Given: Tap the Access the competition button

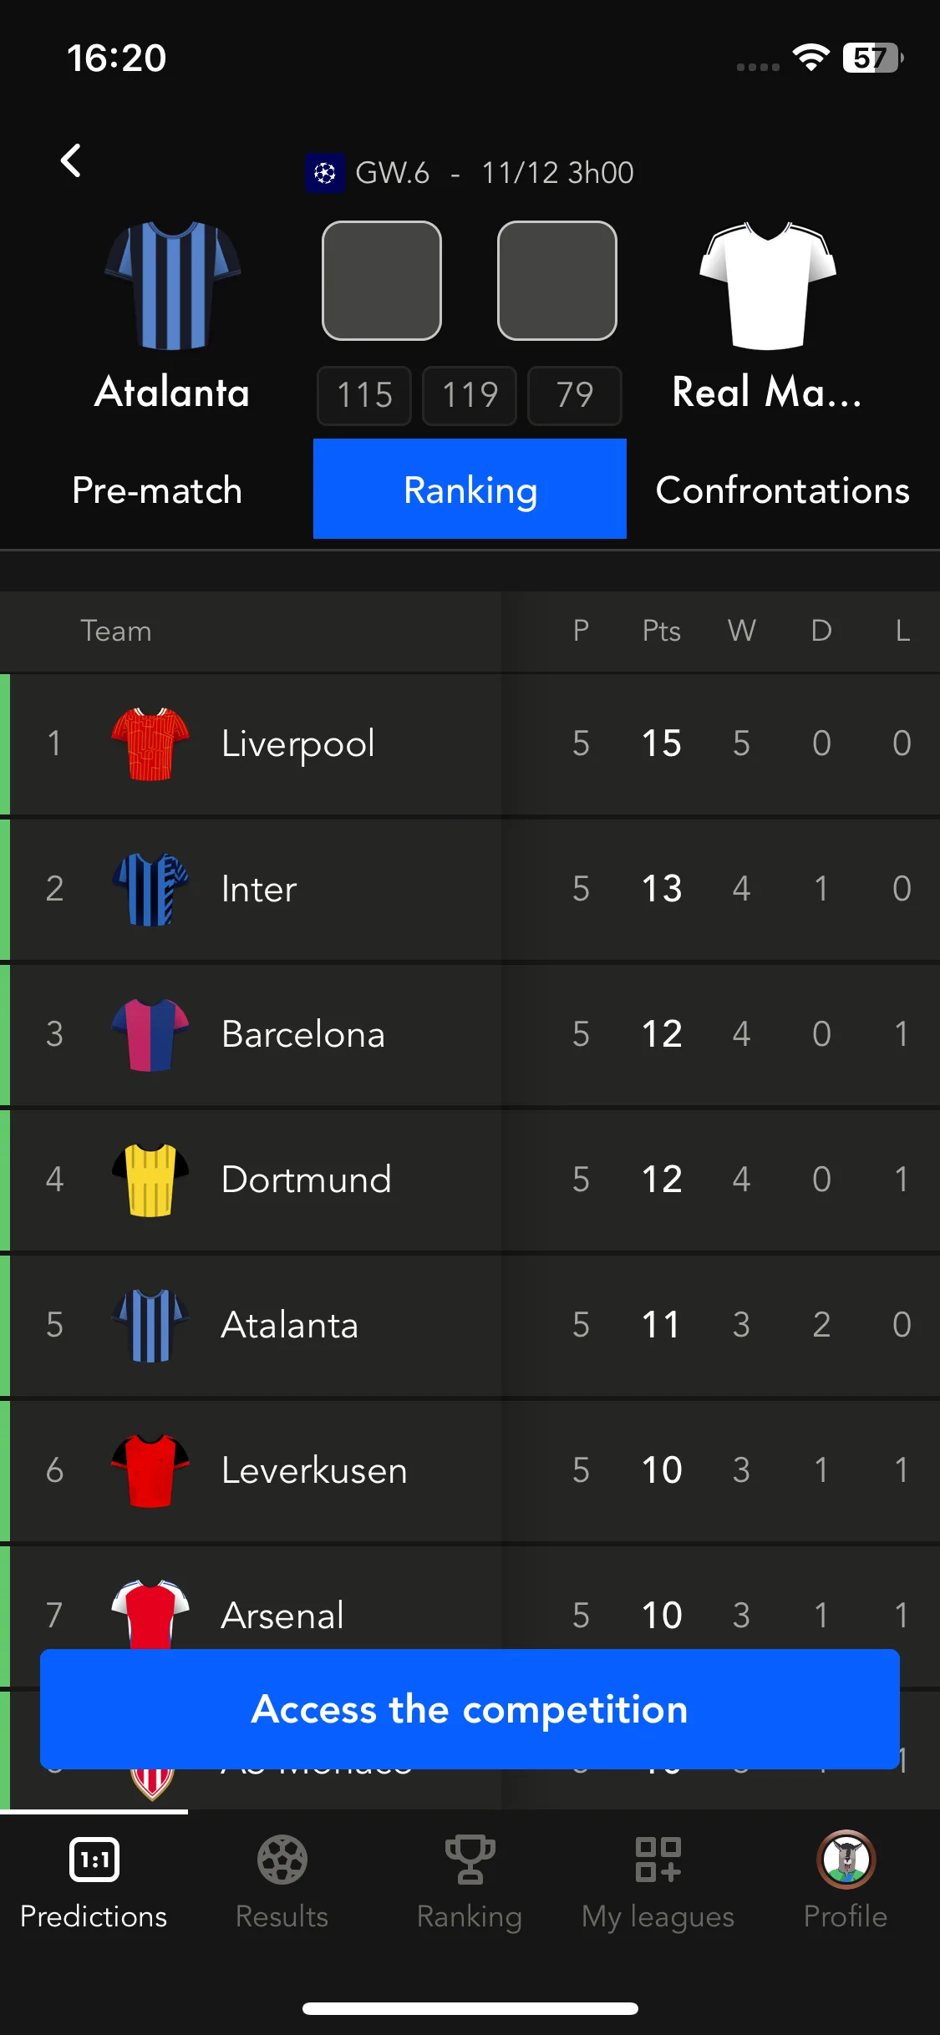Looking at the screenshot, I should 470,1709.
